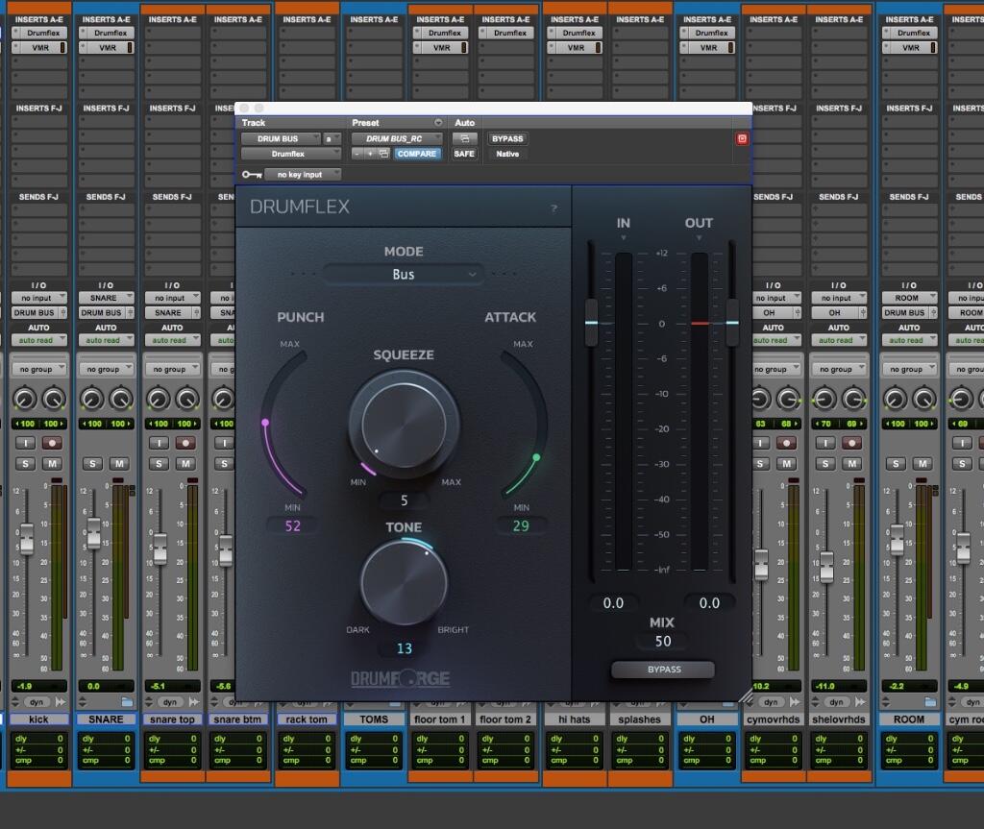Solo the SNARE track
984x829 pixels.
(x=92, y=464)
